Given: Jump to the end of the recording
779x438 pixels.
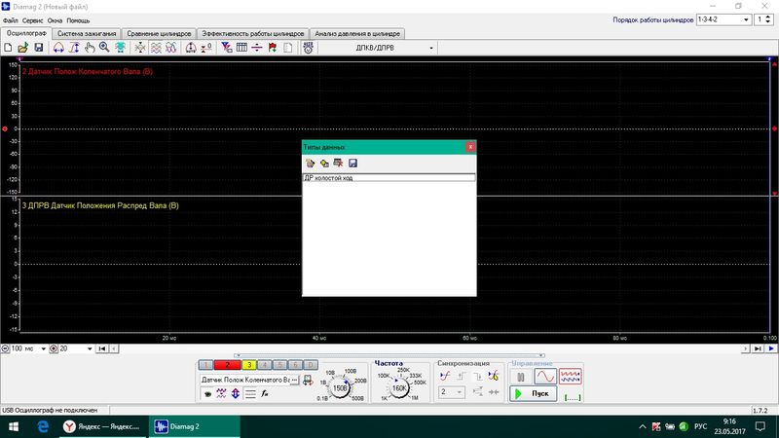Looking at the screenshot, I should click(758, 348).
